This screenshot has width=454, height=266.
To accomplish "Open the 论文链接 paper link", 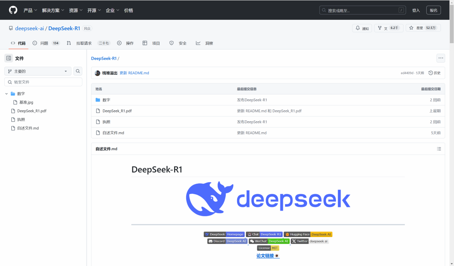I will pyautogui.click(x=265, y=255).
